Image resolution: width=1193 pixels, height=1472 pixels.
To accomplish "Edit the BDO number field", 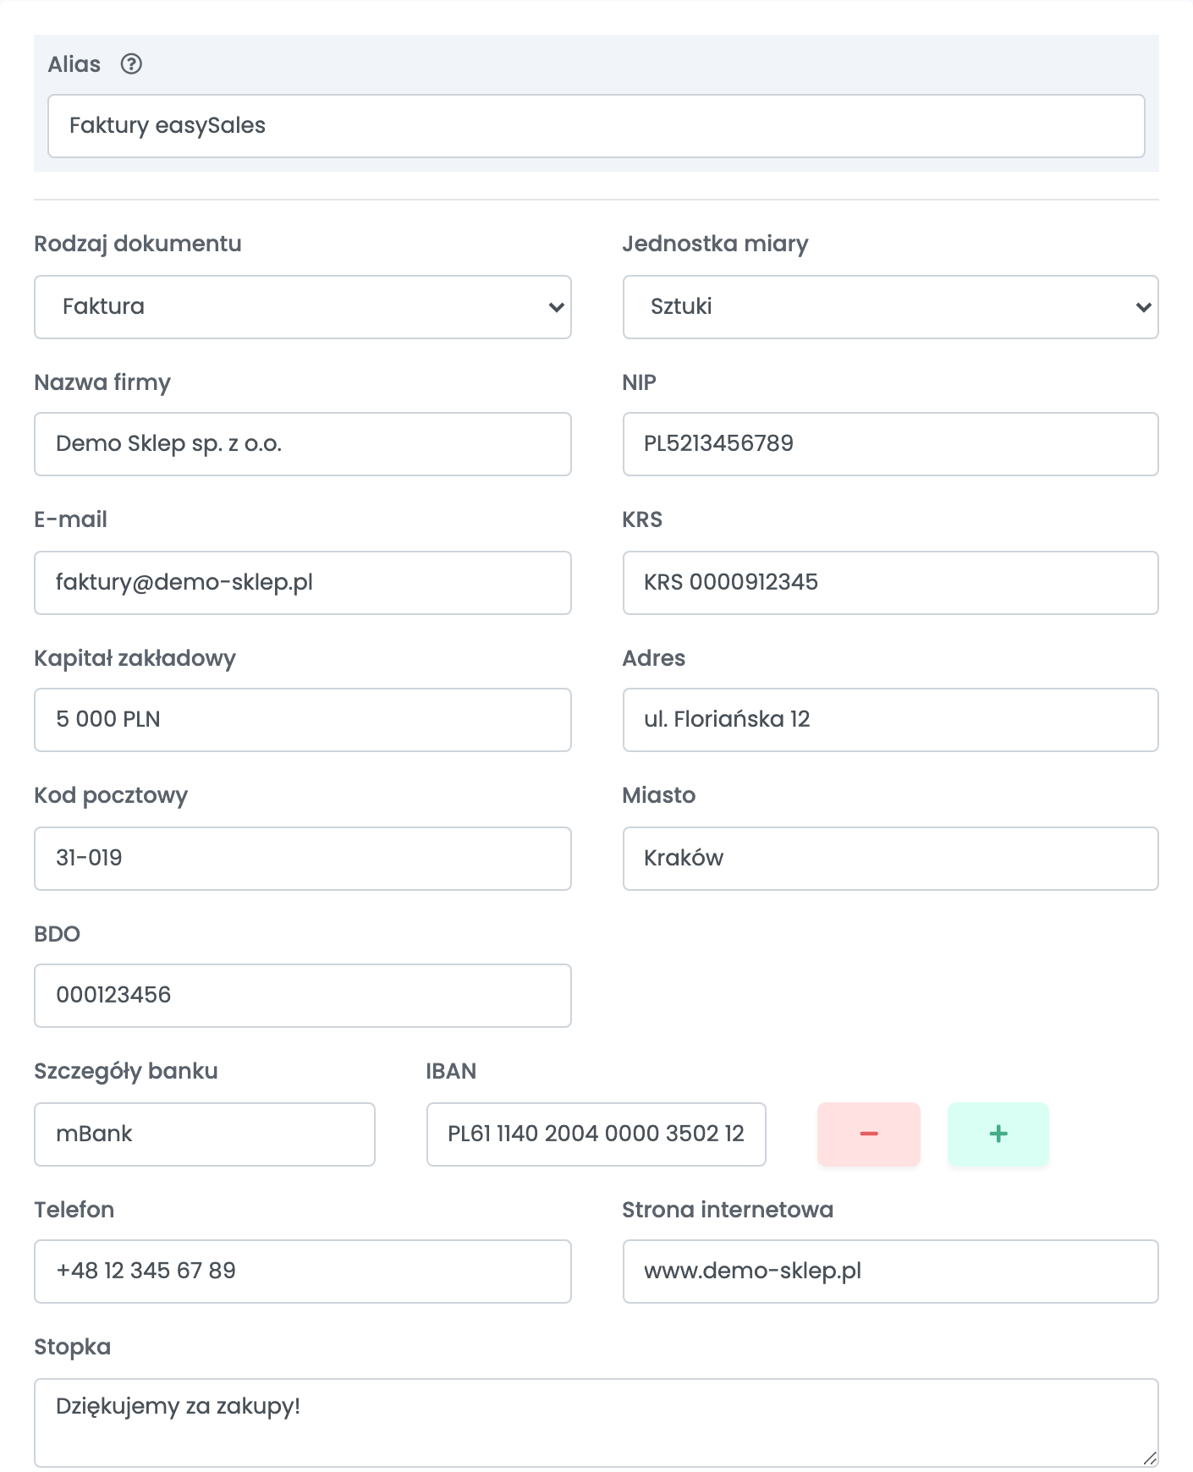I will [303, 996].
